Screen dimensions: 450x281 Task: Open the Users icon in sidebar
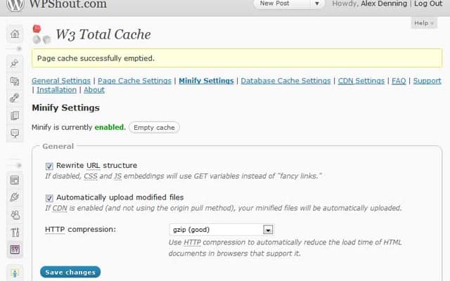[15, 215]
